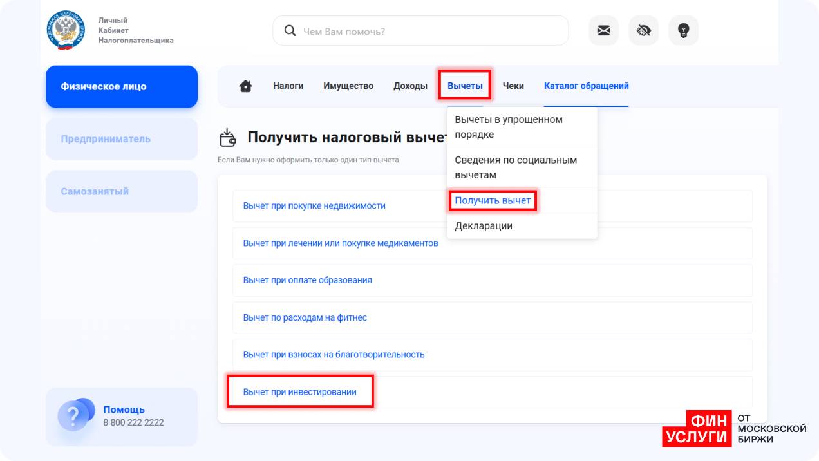
Task: Switch to the 'Каталог обращений' tab
Action: tap(586, 86)
